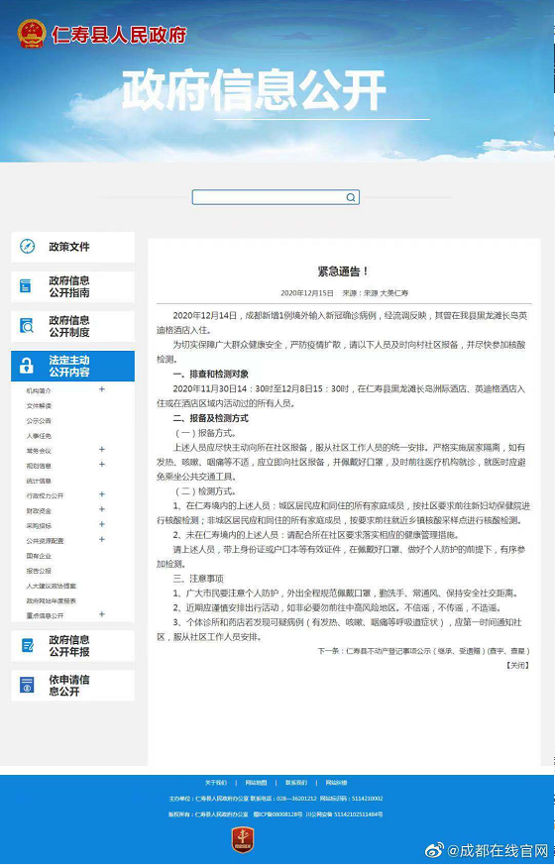Click the compass icon beside 政策文件
Viewport: 555px width, 865px height.
27,246
